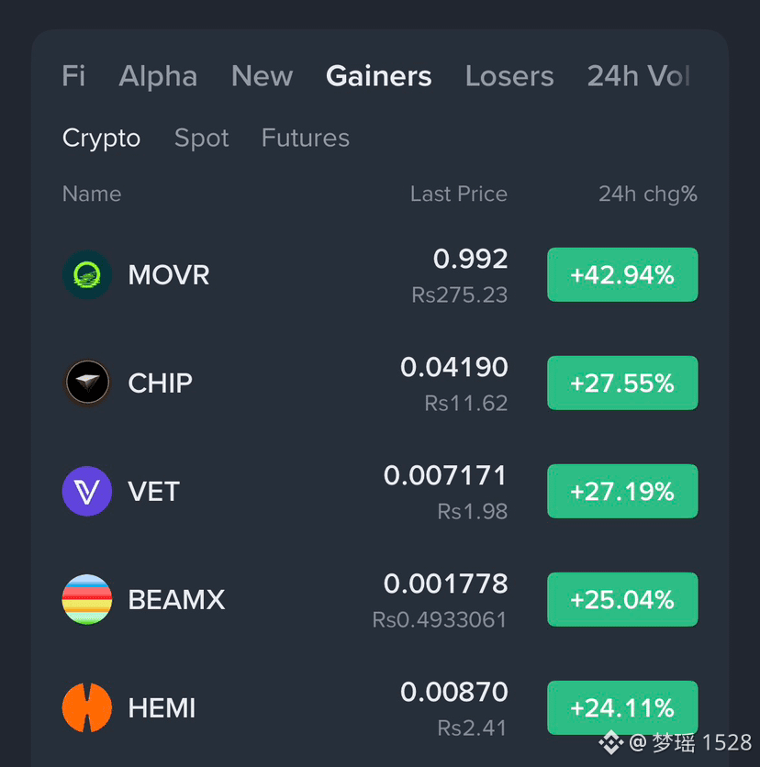The width and height of the screenshot is (760, 767).
Task: Sort by 24h chg% column header
Action: click(x=648, y=195)
